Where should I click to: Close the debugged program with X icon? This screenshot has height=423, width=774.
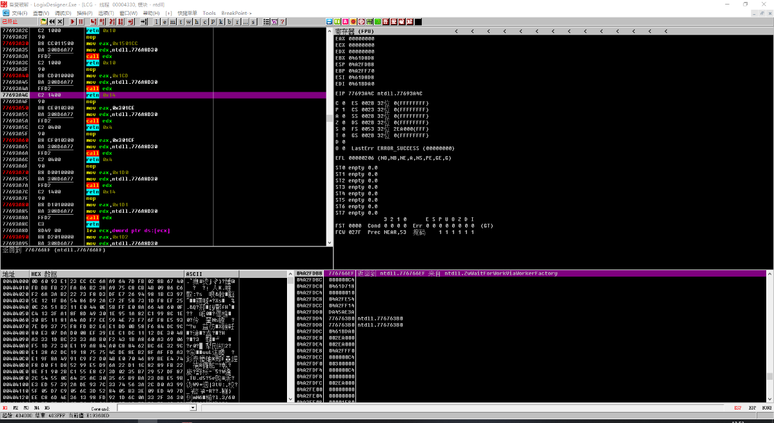pos(61,21)
